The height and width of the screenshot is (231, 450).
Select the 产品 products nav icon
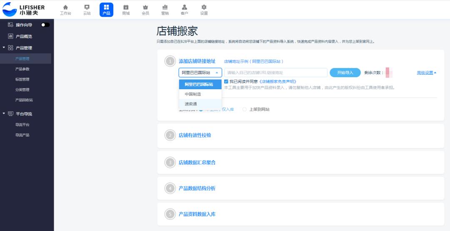pos(107,10)
